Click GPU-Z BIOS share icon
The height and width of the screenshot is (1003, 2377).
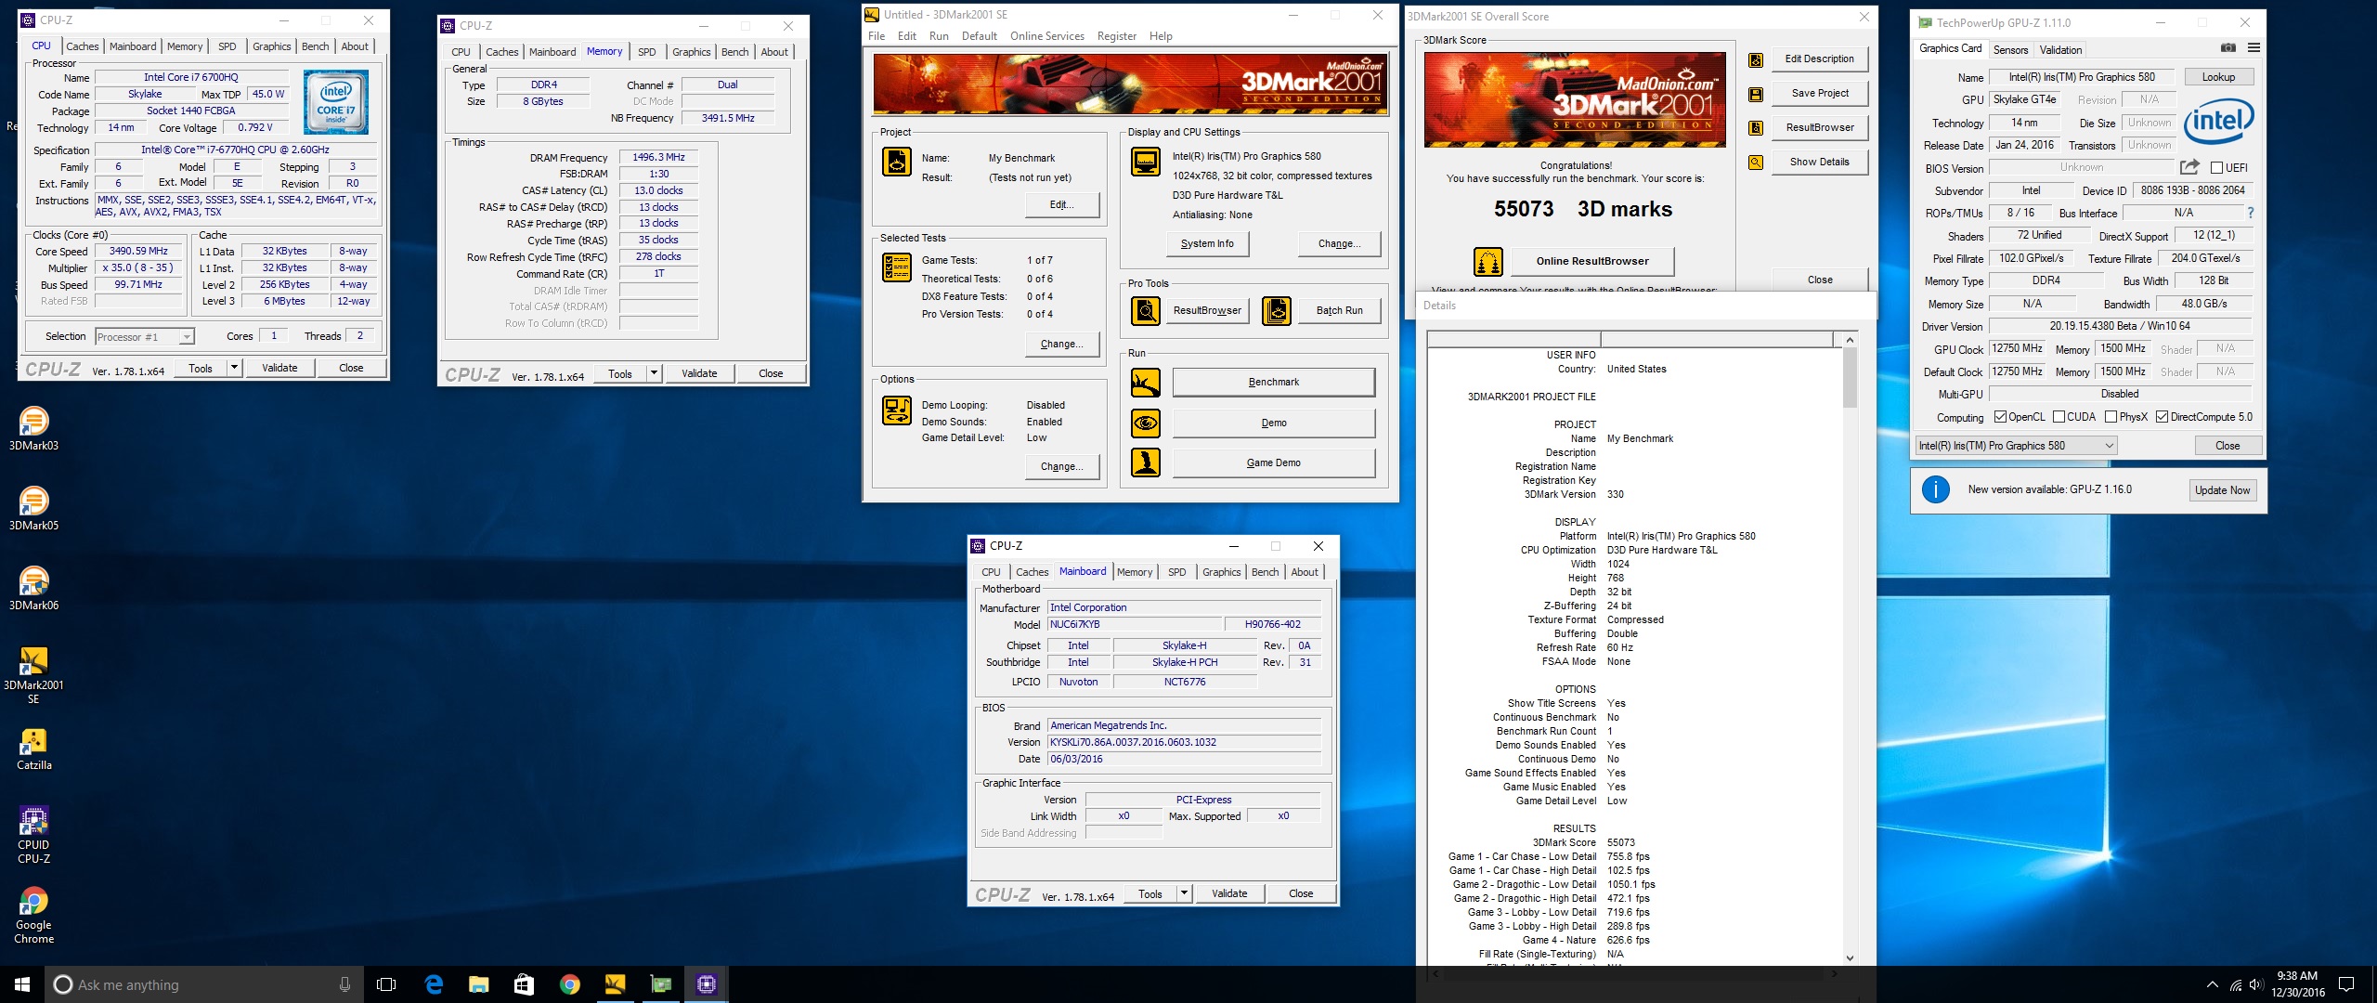tap(2189, 167)
